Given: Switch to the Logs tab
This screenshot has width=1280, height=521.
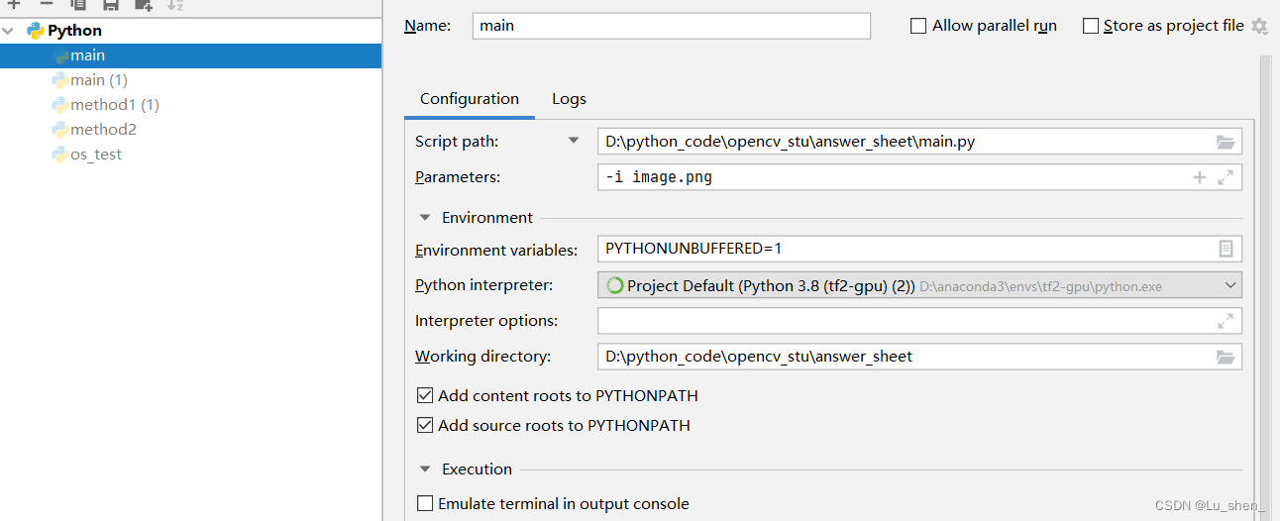Looking at the screenshot, I should (x=569, y=99).
